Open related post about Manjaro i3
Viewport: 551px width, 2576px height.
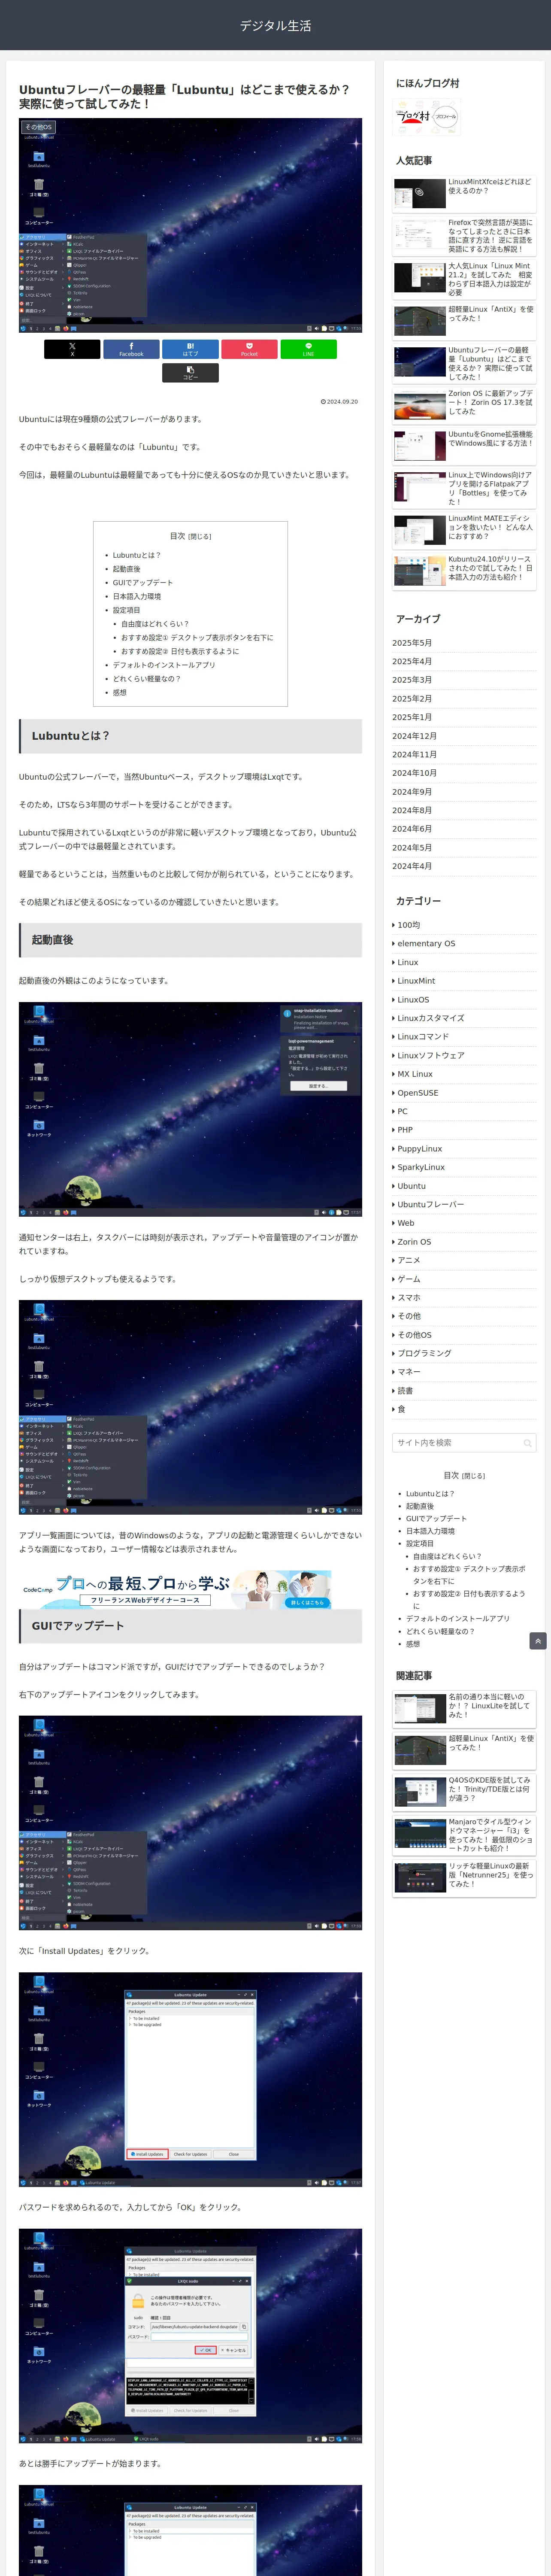click(x=464, y=1834)
